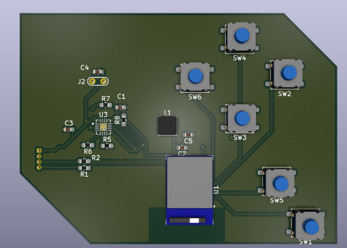Click the grey metal shield of module U1
Screen dimensions: 347x248
[x=189, y=183]
